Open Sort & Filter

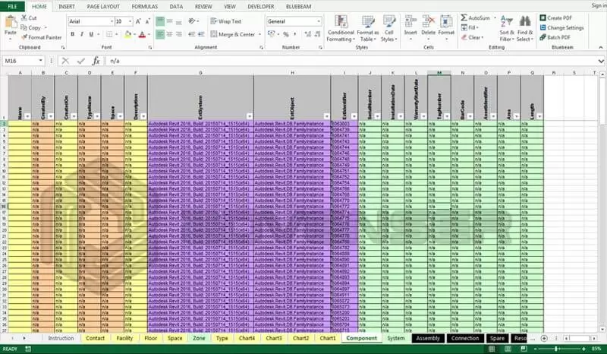(506, 28)
